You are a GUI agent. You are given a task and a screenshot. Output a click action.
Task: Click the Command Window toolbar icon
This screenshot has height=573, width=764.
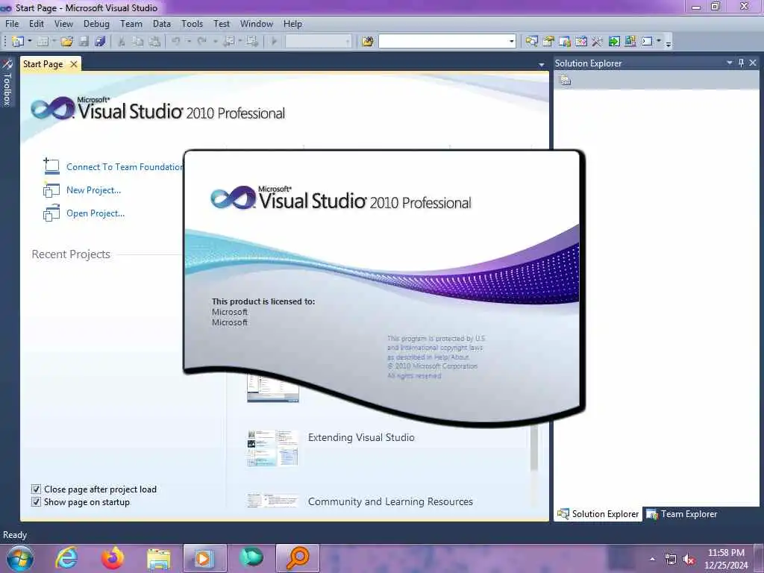pyautogui.click(x=647, y=42)
